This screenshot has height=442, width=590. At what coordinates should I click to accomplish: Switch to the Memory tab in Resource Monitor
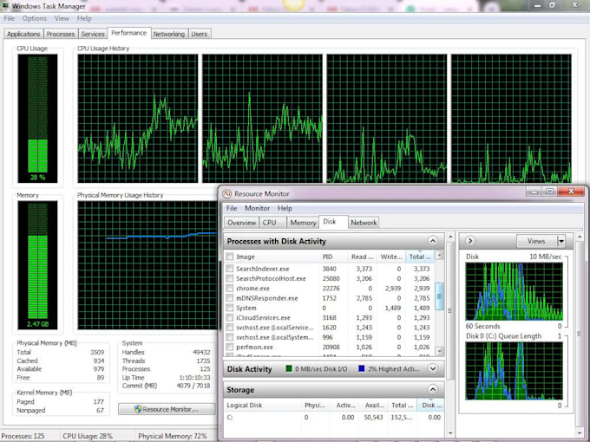pos(303,223)
